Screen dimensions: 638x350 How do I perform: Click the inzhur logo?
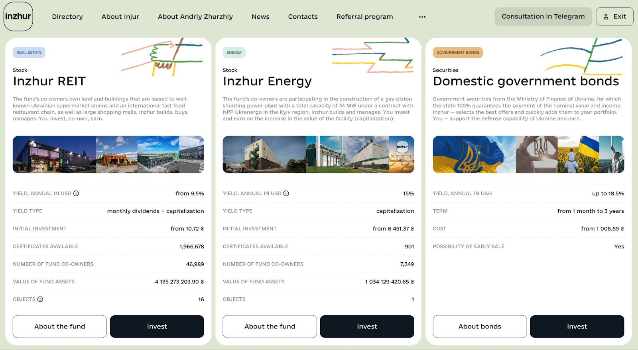(18, 16)
